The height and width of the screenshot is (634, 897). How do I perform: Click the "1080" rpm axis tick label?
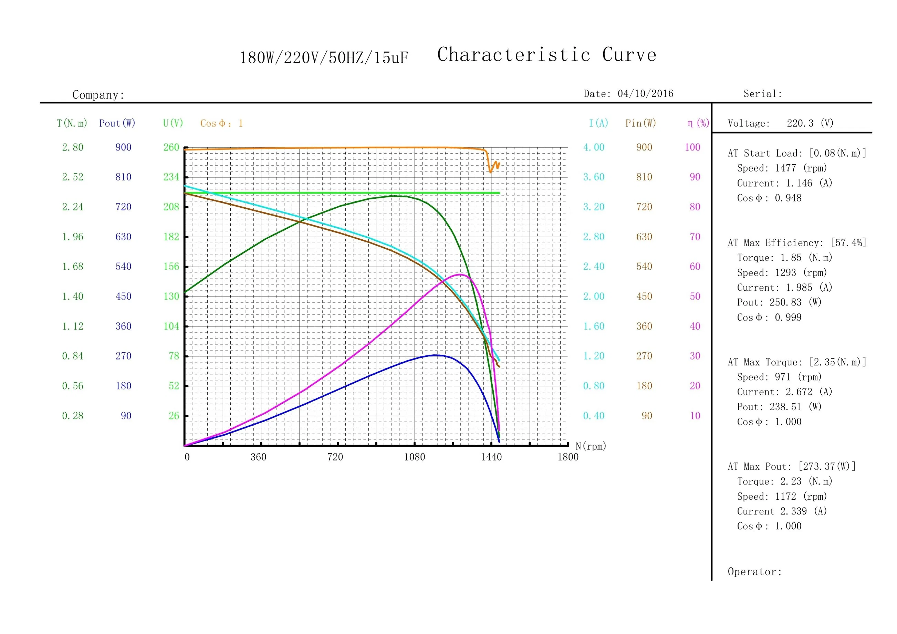pyautogui.click(x=415, y=457)
